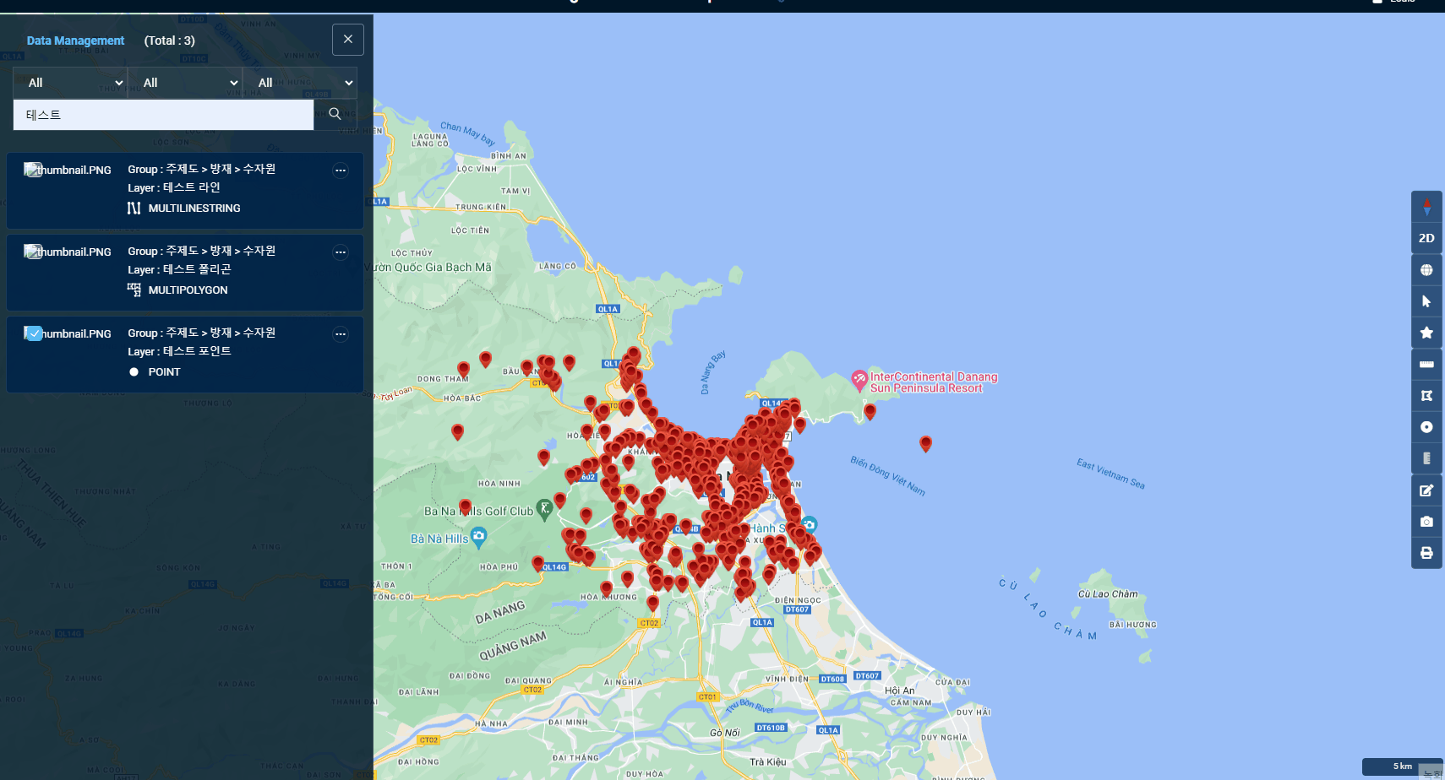This screenshot has width=1445, height=780.
Task: Click the red marker farthest out at sea
Action: click(925, 443)
